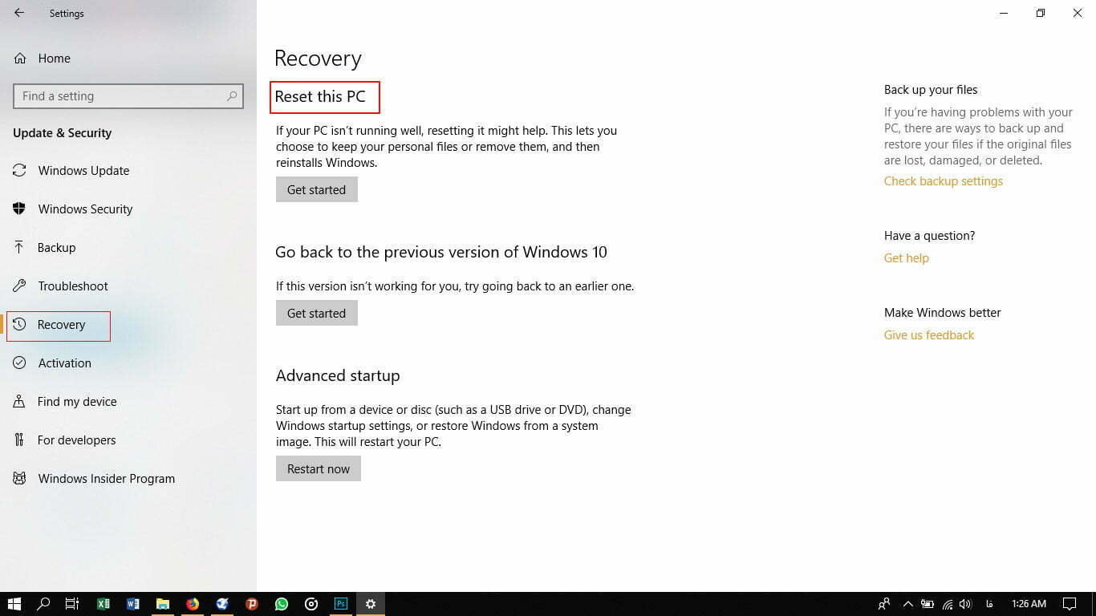
Task: Open the Give us feedback link
Action: point(929,335)
